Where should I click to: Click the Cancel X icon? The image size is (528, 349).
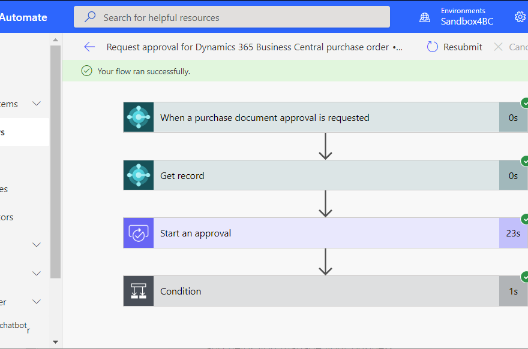coord(499,47)
